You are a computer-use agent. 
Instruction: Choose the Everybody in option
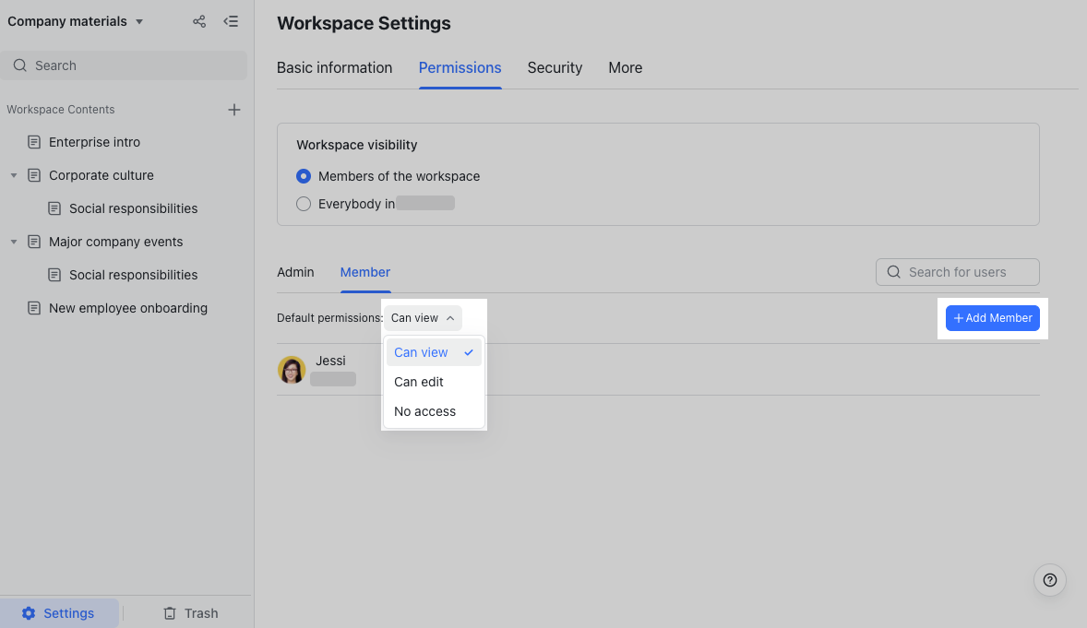coord(304,204)
